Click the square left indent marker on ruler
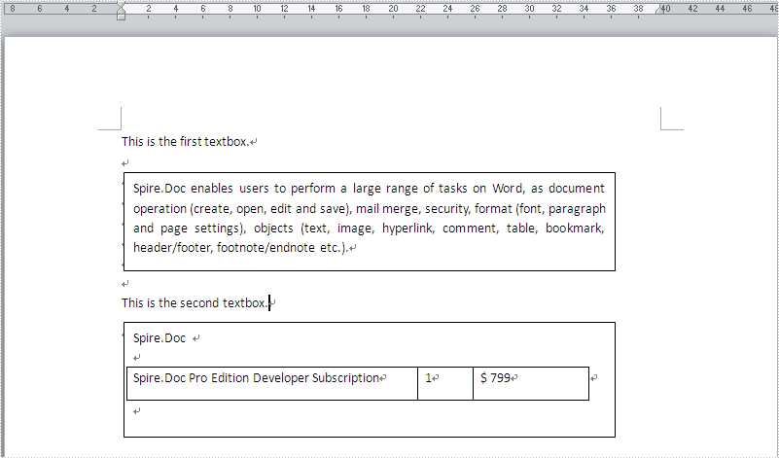The image size is (779, 458). [x=121, y=18]
